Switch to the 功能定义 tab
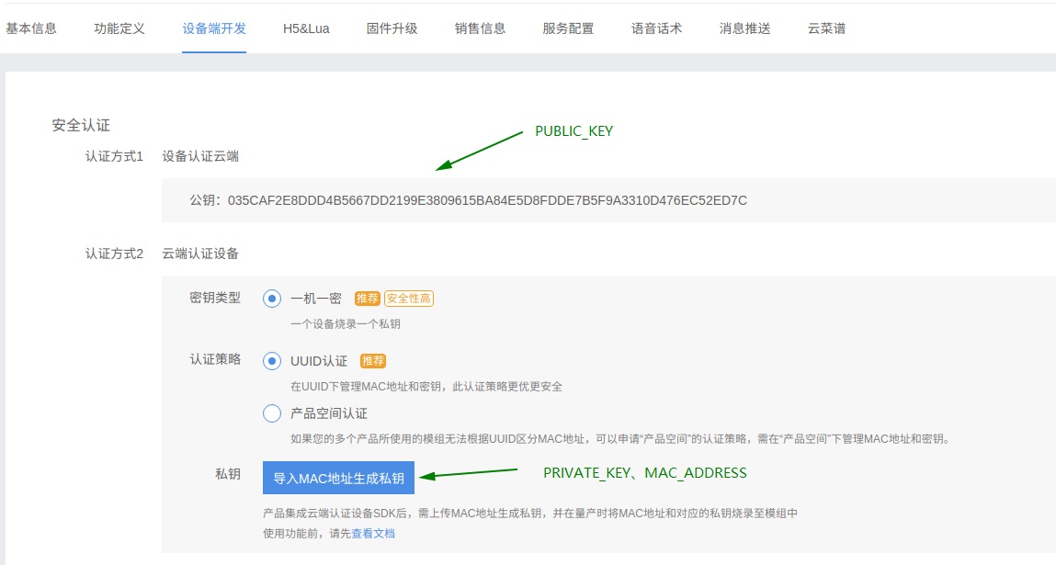This screenshot has height=565, width=1056. (119, 28)
